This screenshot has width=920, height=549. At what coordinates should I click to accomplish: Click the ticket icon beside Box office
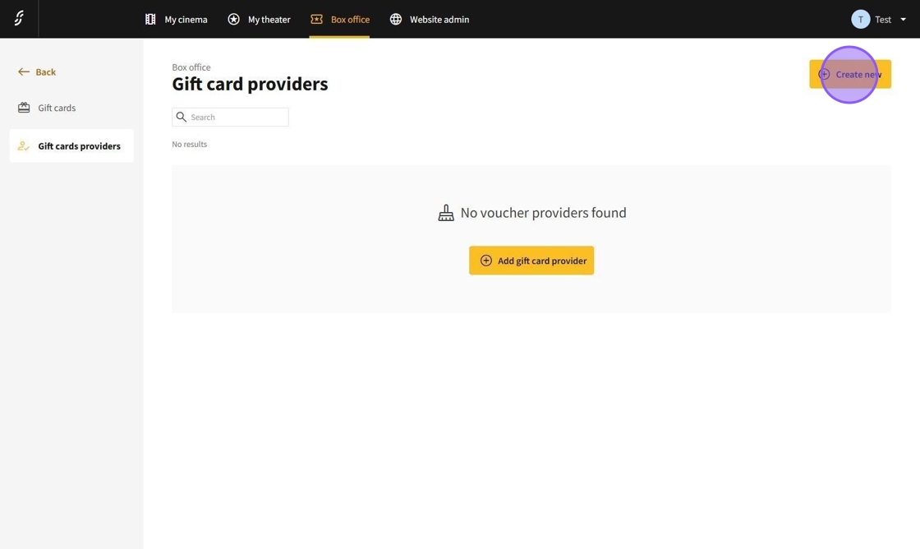pos(316,19)
